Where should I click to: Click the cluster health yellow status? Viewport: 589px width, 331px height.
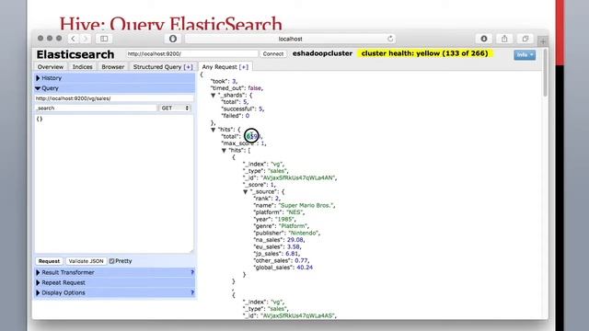[x=425, y=53]
